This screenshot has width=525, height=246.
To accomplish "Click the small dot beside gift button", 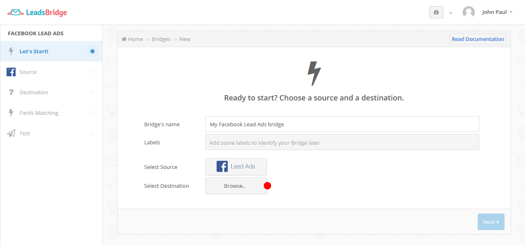I will (x=451, y=13).
